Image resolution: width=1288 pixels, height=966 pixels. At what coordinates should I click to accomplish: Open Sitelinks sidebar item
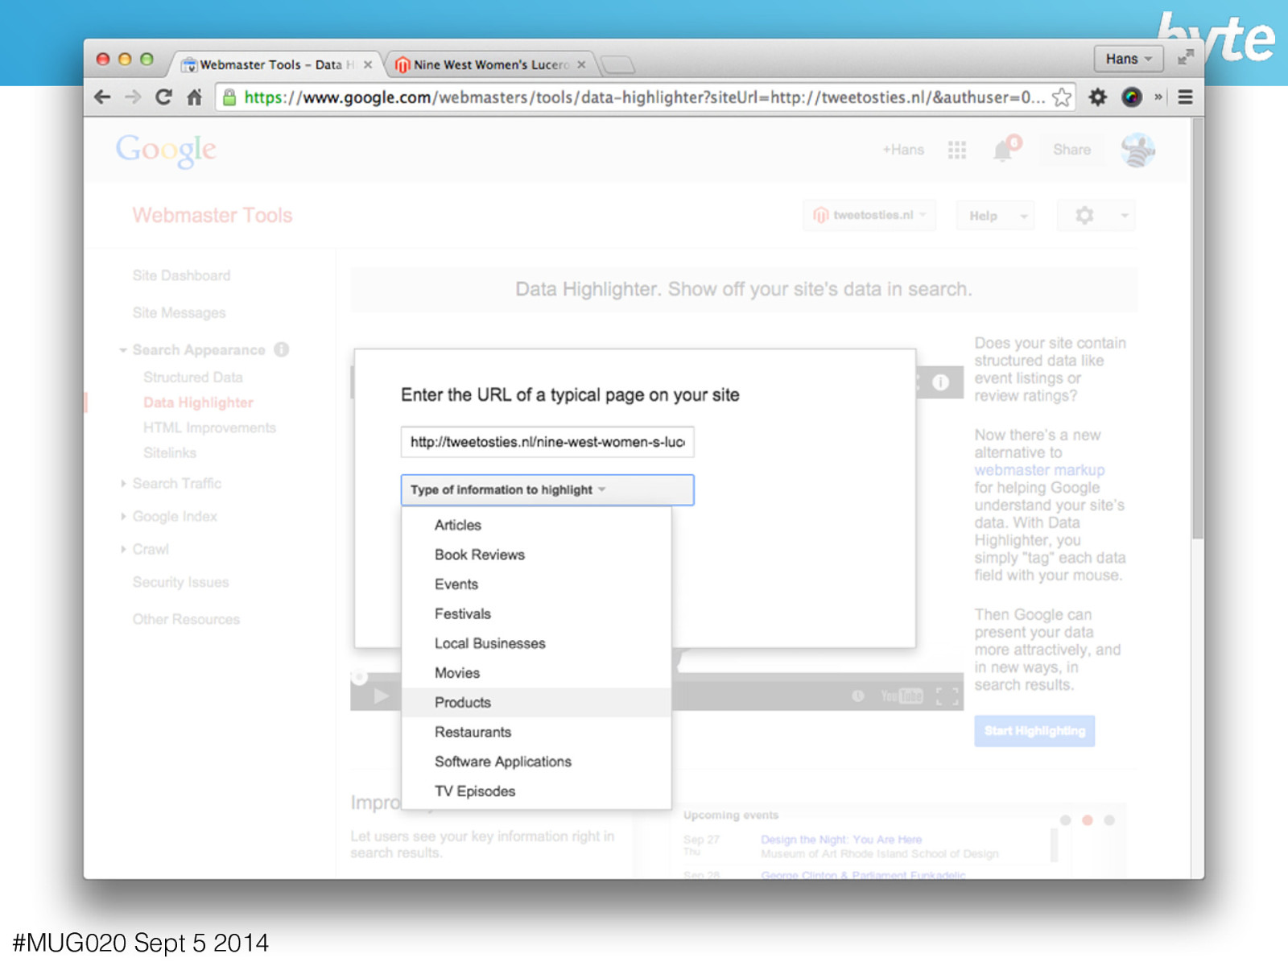[170, 452]
